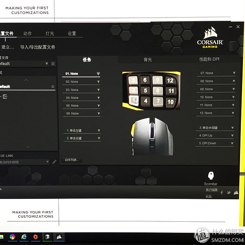The height and width of the screenshot is (245, 245).
Task: Switch to the 设置 (Settings) top tab
Action: click(72, 33)
